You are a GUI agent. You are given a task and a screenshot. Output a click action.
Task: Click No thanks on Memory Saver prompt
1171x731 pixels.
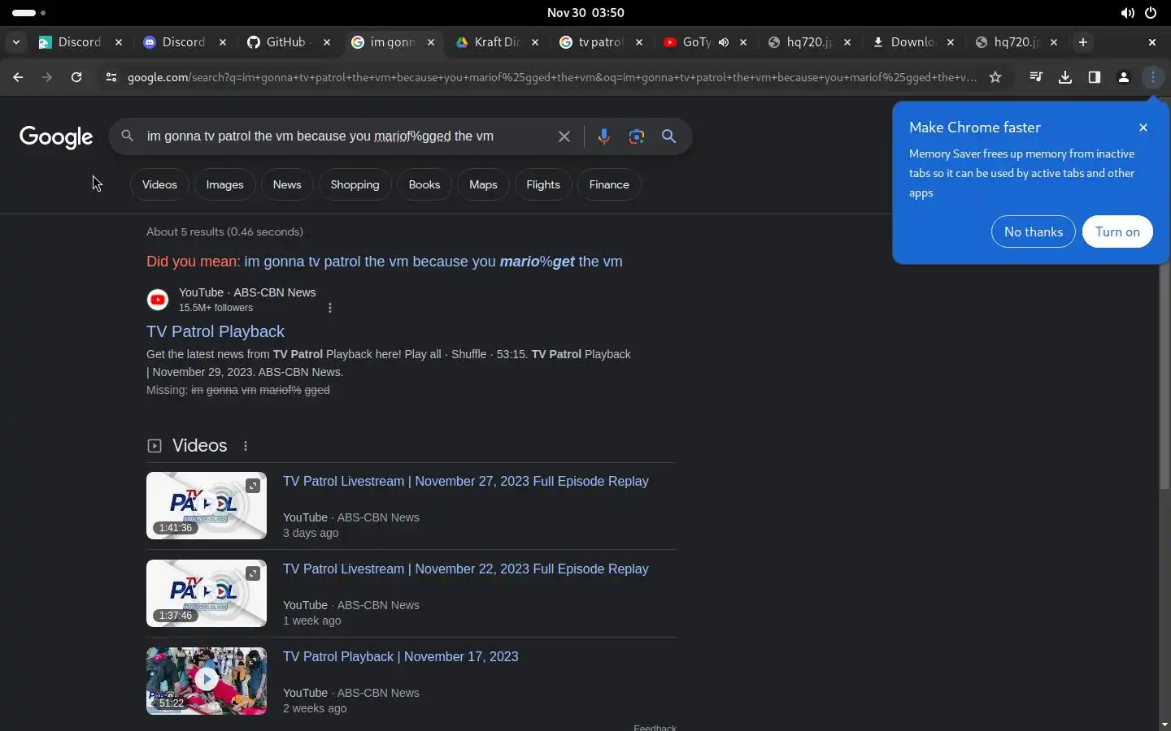[1034, 231]
